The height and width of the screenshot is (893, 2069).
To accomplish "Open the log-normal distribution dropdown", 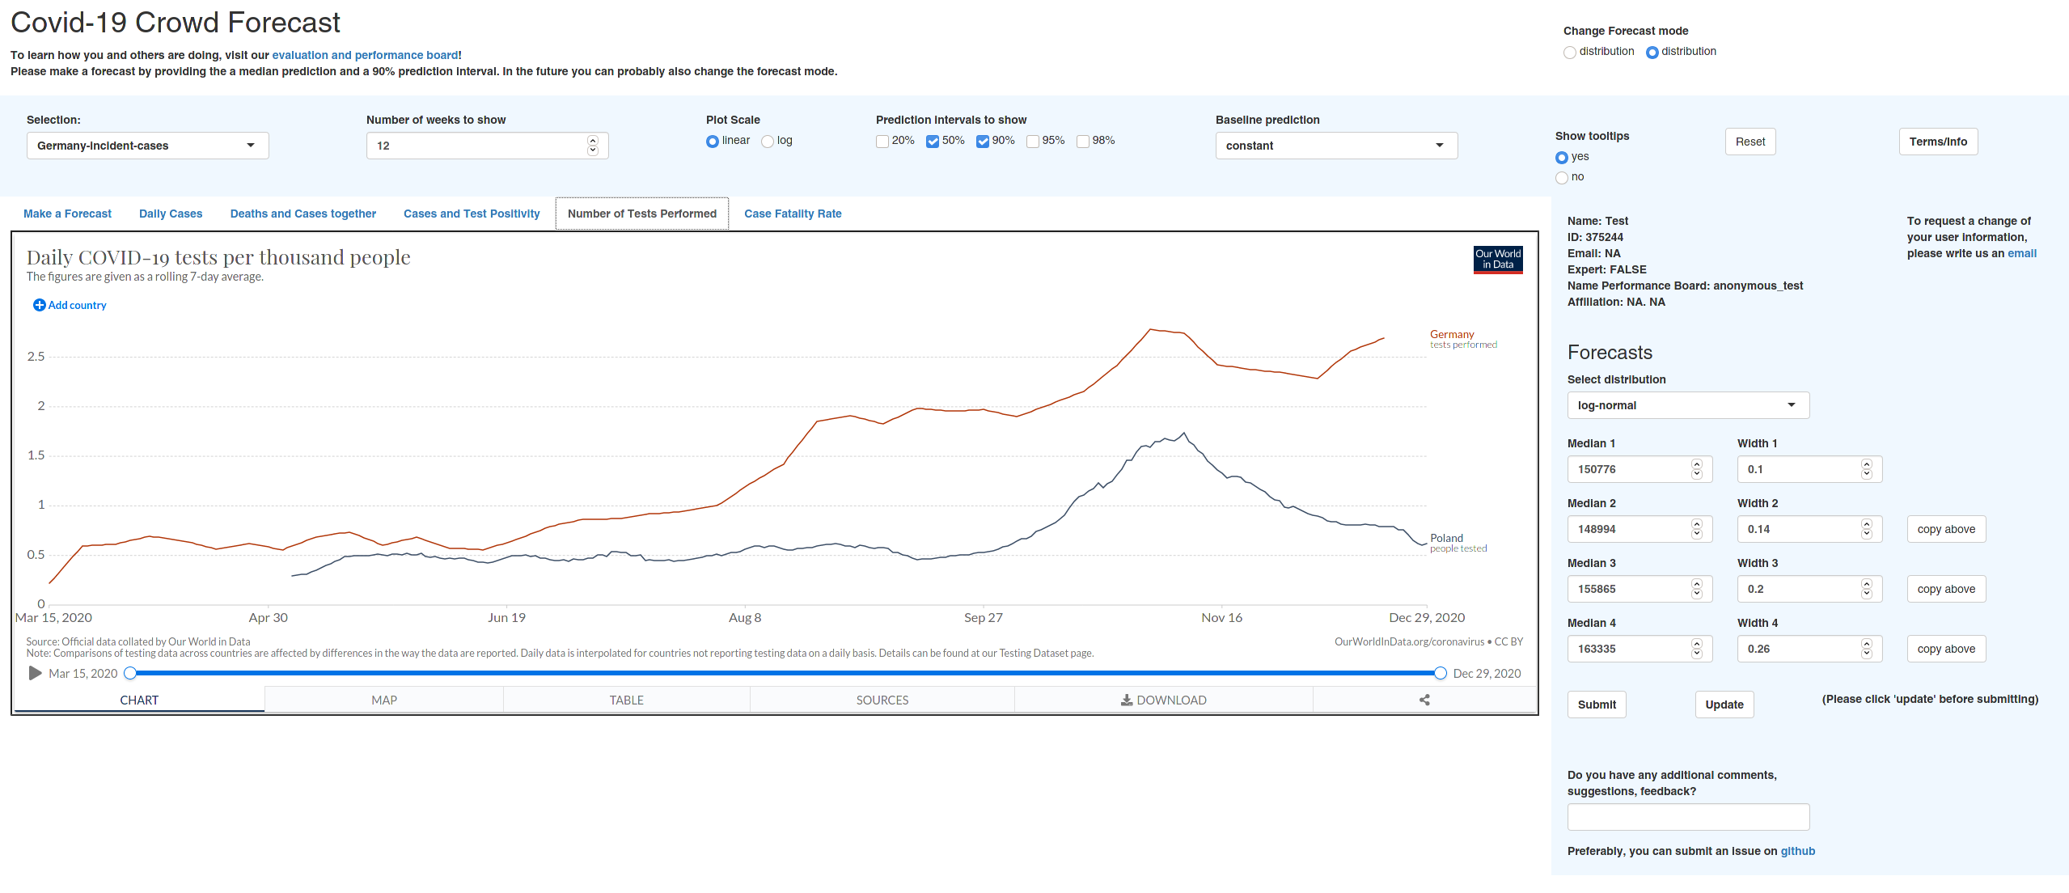I will pyautogui.click(x=1687, y=405).
